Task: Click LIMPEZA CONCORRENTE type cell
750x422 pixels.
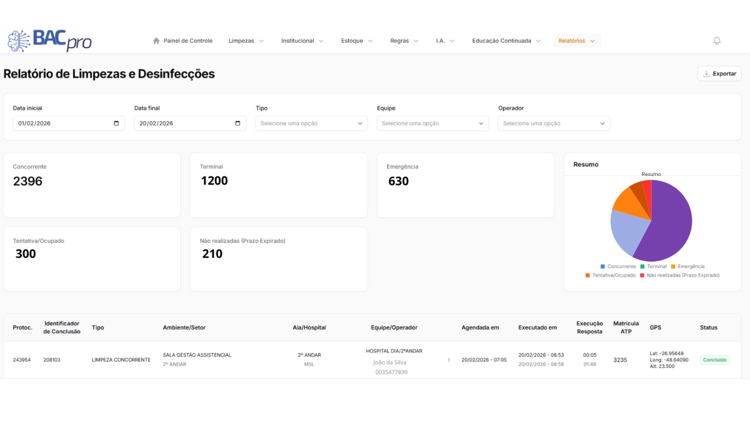Action: coord(121,360)
